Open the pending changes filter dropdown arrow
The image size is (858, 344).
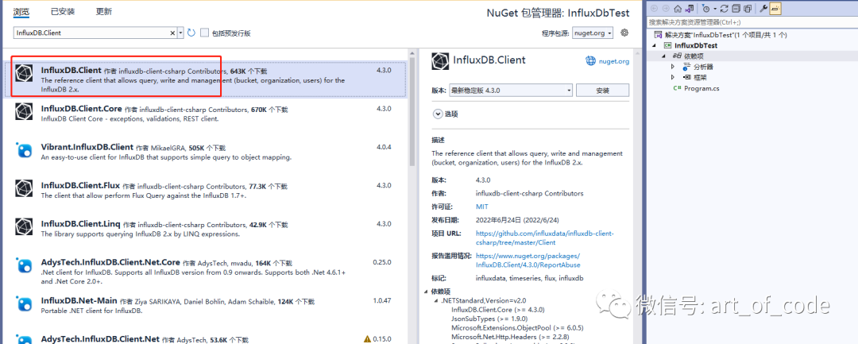click(x=715, y=9)
